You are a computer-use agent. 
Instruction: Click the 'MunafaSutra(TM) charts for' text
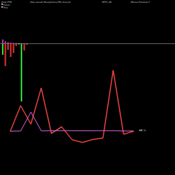coord(57,2)
